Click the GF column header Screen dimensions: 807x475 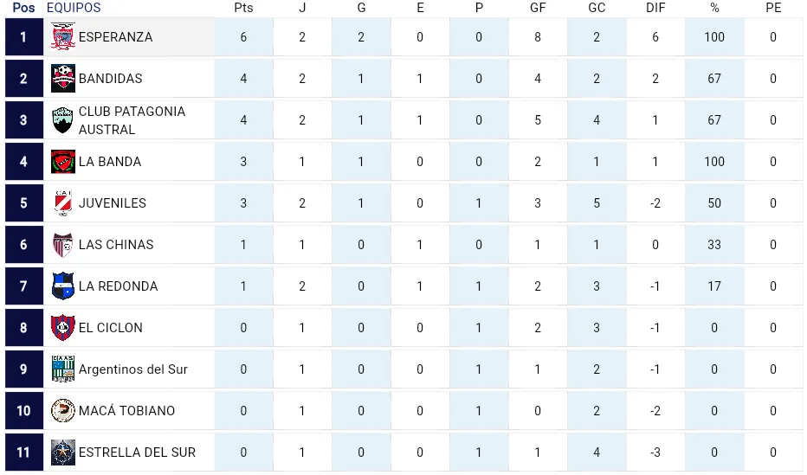pyautogui.click(x=538, y=8)
